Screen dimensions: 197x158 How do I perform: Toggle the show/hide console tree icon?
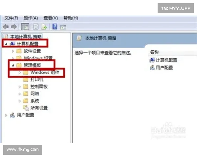click(x=25, y=27)
